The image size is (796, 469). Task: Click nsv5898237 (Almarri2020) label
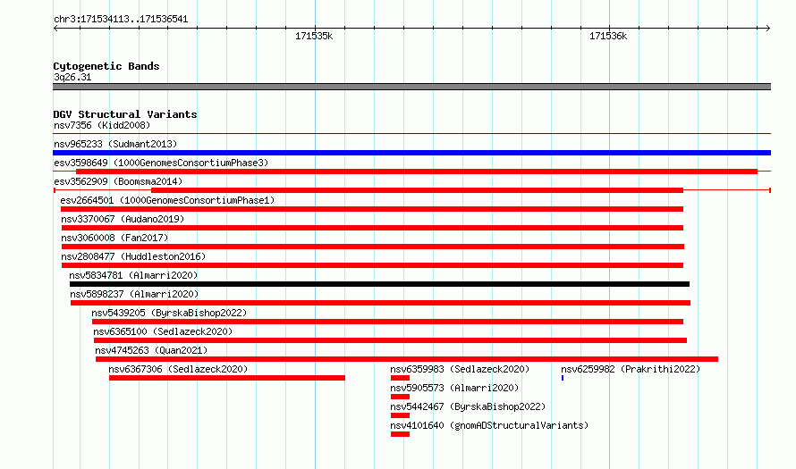(x=134, y=294)
